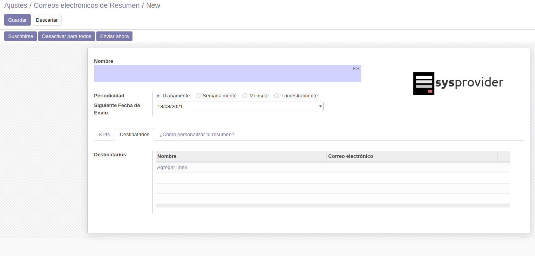535x256 pixels.
Task: Select the Diariamente radio option
Action: pos(158,96)
